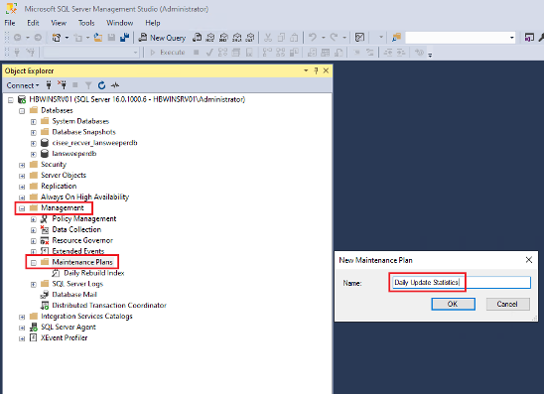This screenshot has width=544, height=395.
Task: Open the toolbar search combo box dropdown arrow
Action: tap(512, 38)
